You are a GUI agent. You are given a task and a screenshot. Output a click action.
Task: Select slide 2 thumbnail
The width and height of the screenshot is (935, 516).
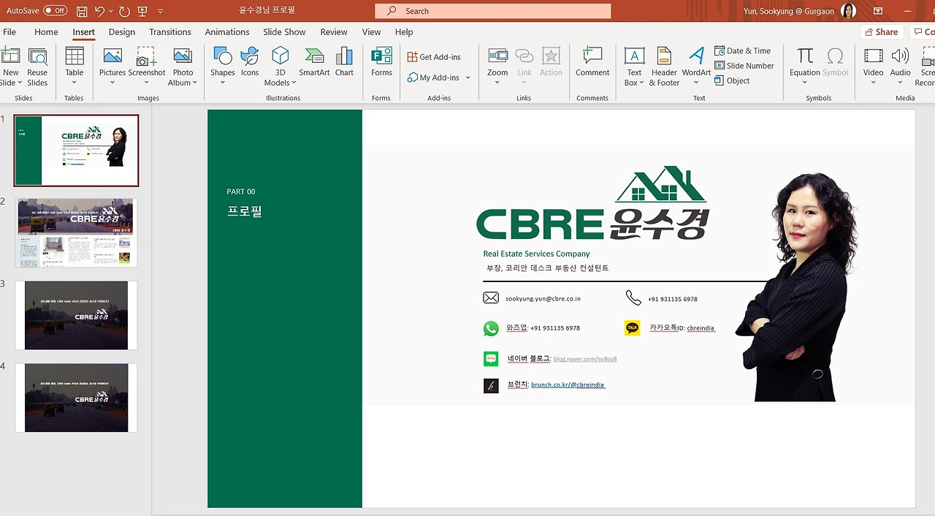coord(76,232)
